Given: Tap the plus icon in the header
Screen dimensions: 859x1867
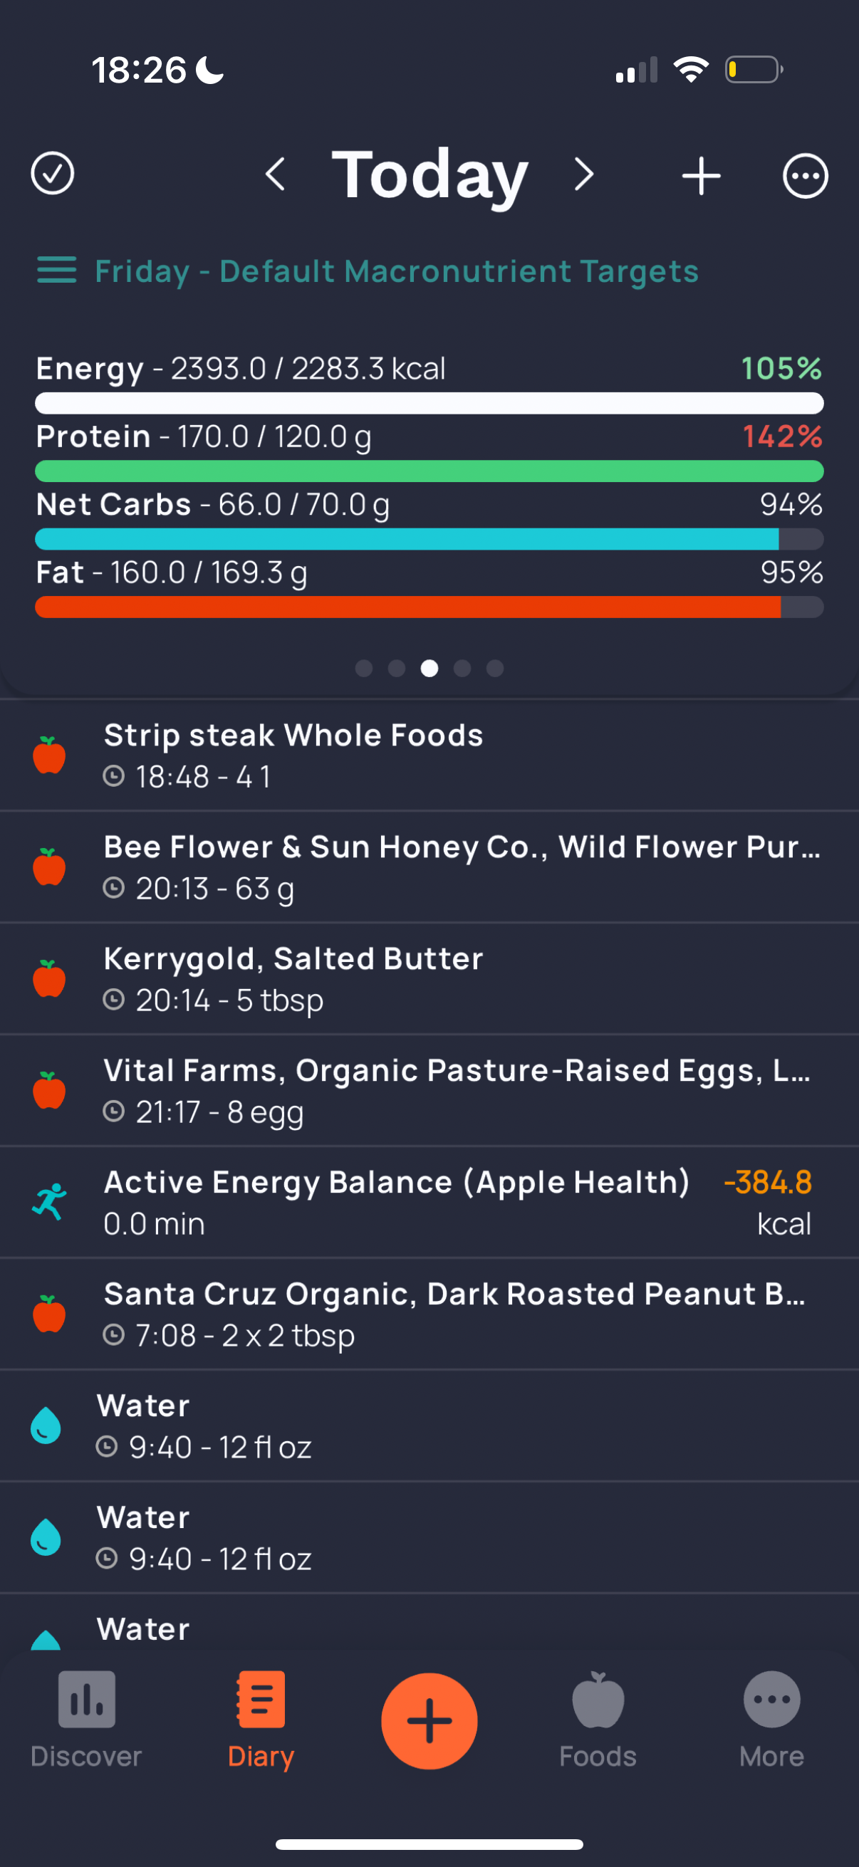Looking at the screenshot, I should coord(701,175).
